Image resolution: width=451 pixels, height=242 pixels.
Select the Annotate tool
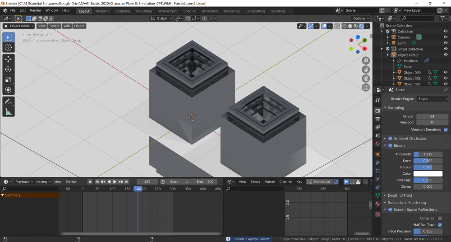click(8, 102)
